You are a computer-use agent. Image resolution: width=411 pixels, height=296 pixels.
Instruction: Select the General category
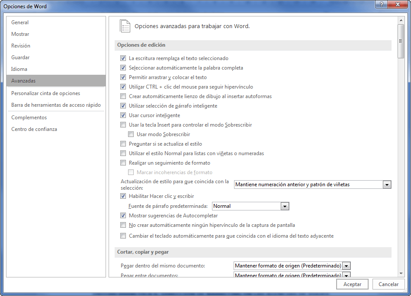click(x=20, y=22)
